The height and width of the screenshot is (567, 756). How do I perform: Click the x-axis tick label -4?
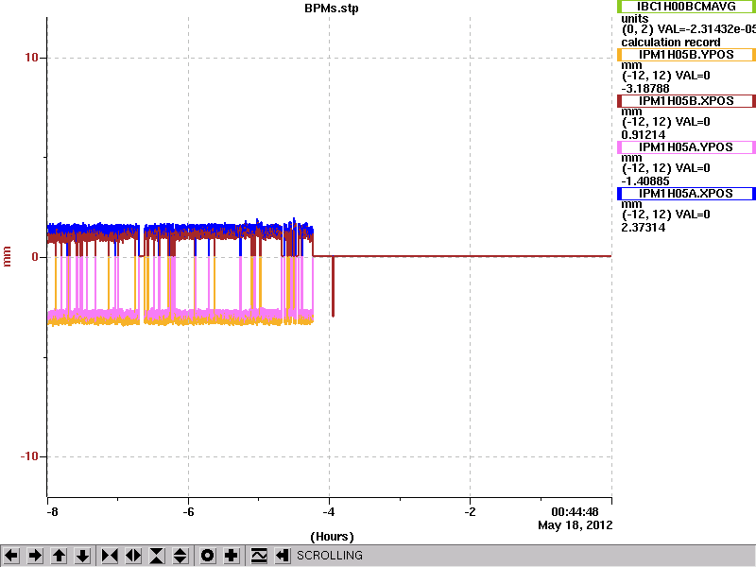(x=329, y=511)
